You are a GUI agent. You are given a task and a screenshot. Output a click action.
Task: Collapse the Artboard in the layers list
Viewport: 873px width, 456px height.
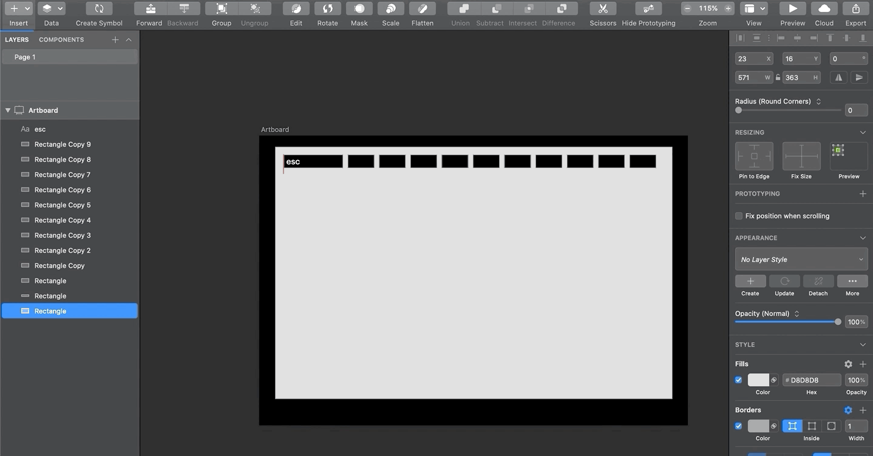tap(8, 110)
